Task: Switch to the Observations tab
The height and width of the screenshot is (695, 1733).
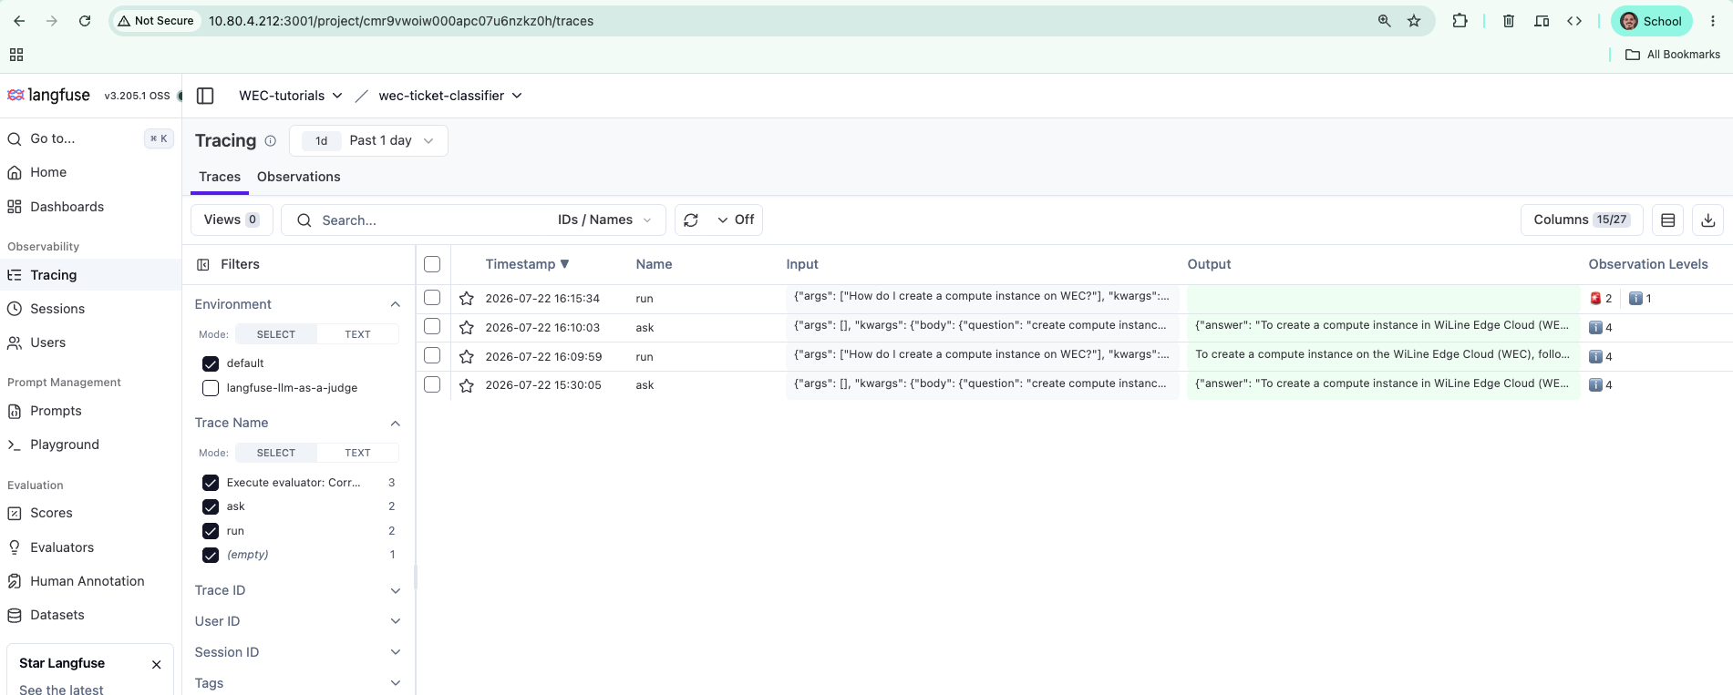Action: click(298, 177)
